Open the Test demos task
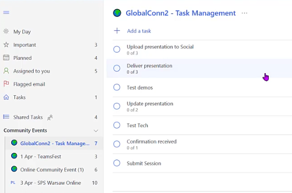Viewport: 292px width, 193px height. pos(202,87)
